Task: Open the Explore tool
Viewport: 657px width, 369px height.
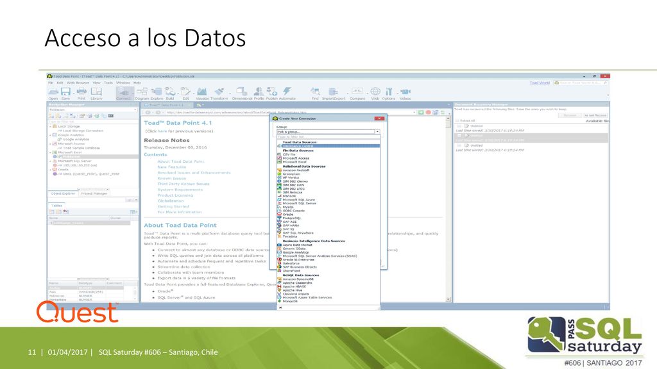Action: click(157, 94)
